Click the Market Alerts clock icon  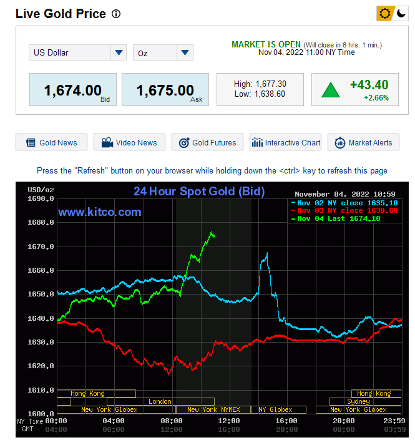(339, 142)
